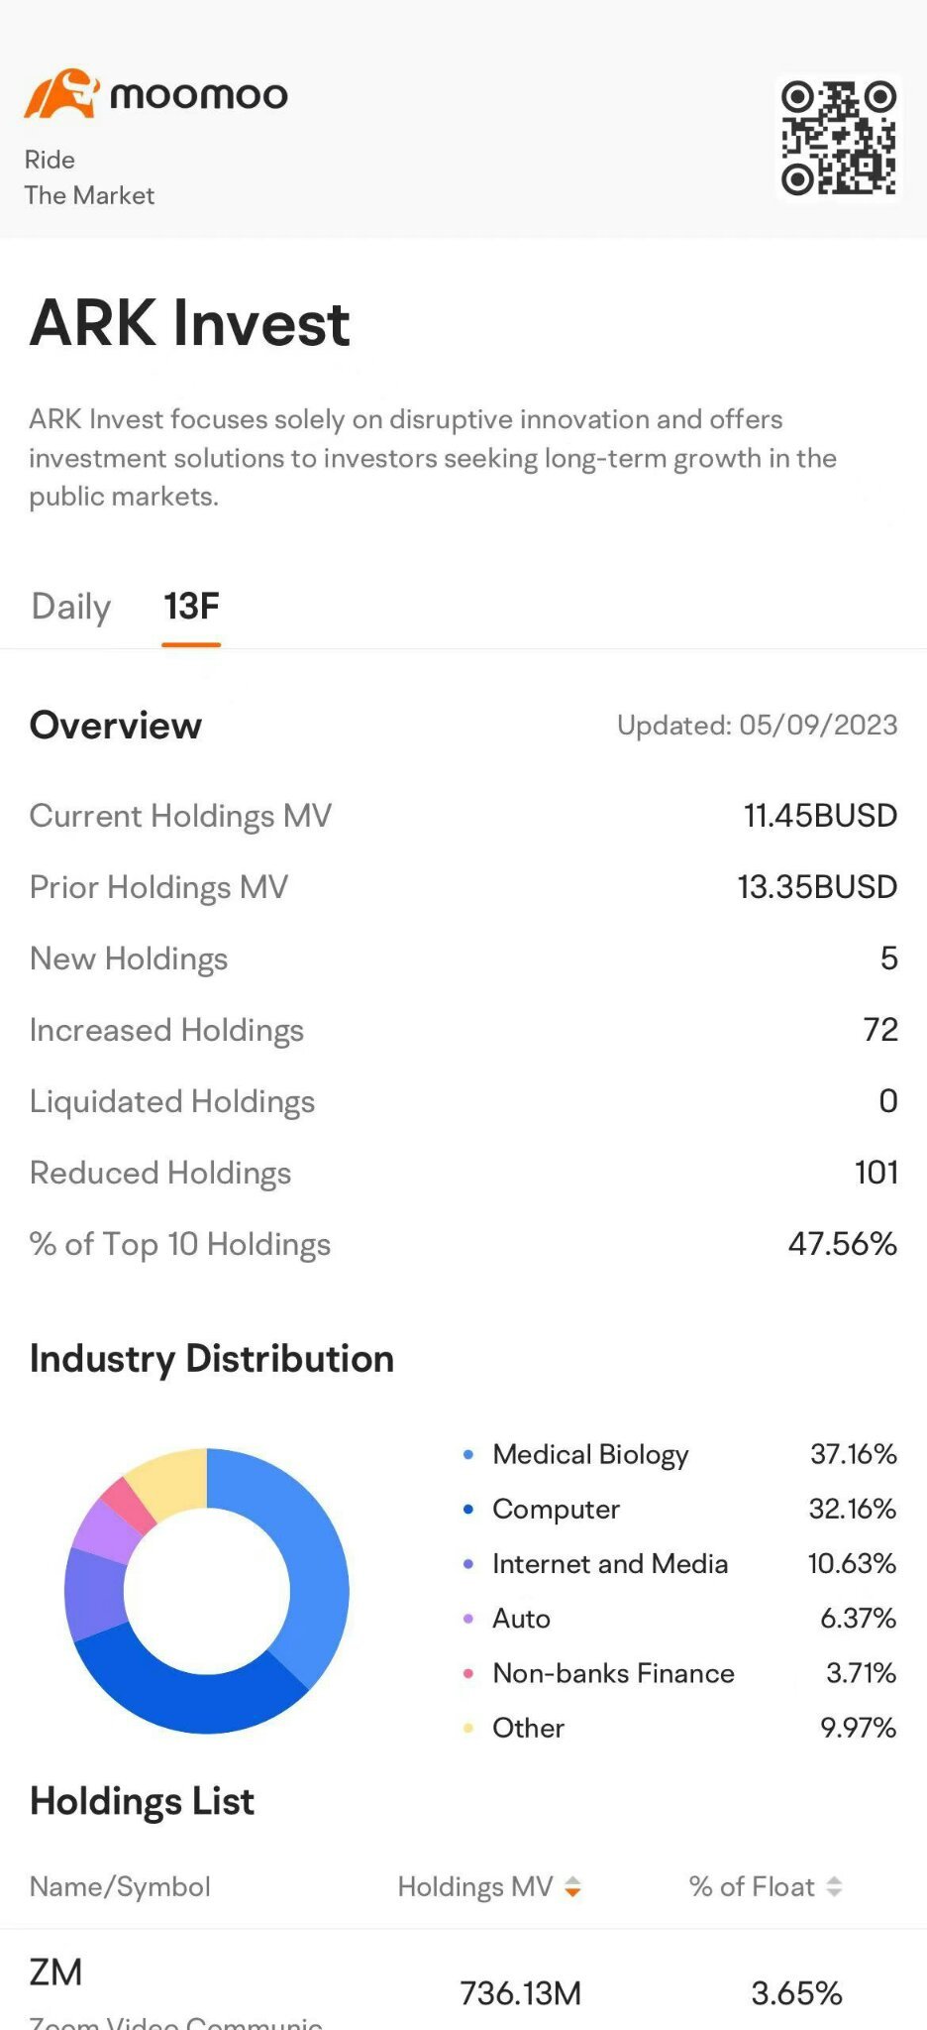Image resolution: width=927 pixels, height=2030 pixels.
Task: Click the % of Float column header
Action: (752, 1887)
